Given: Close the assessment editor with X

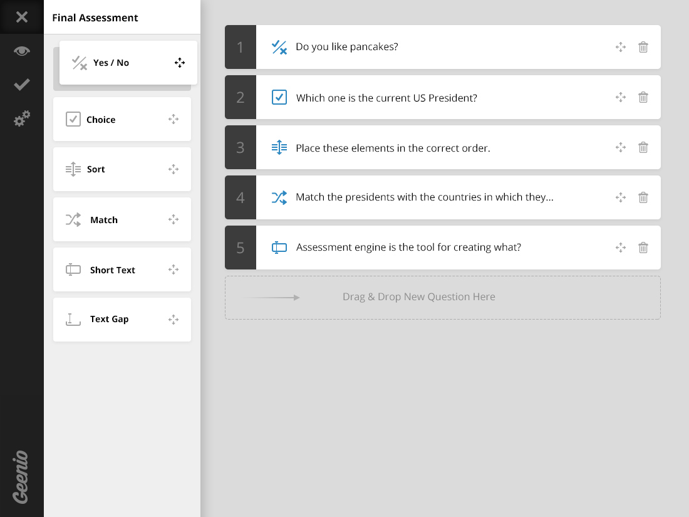Looking at the screenshot, I should pyautogui.click(x=22, y=17).
